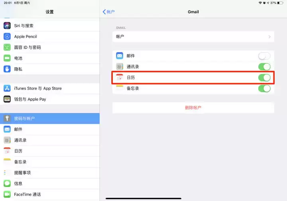Tap 删除帐户 to remove account
Screen dimensions: 287x201
click(193, 107)
